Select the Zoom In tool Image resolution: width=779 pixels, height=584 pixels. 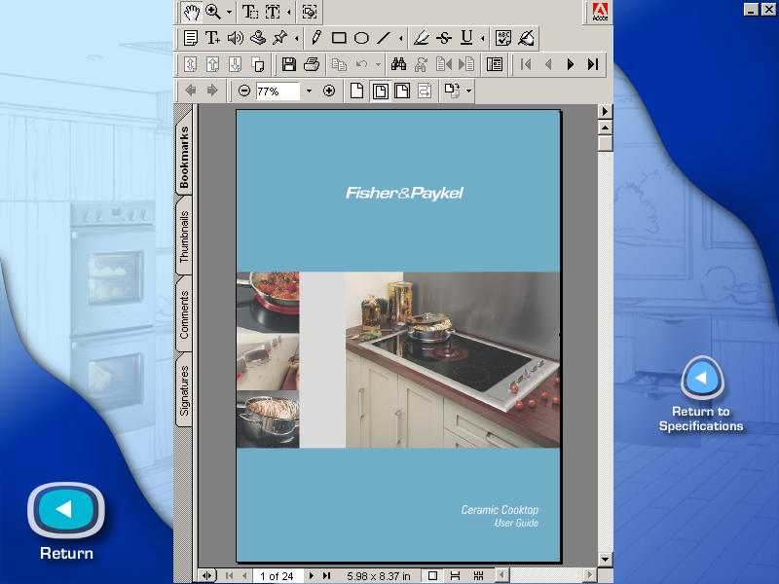click(213, 12)
